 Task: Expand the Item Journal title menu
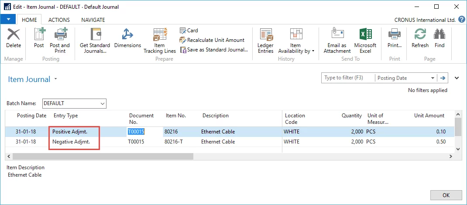coord(55,79)
